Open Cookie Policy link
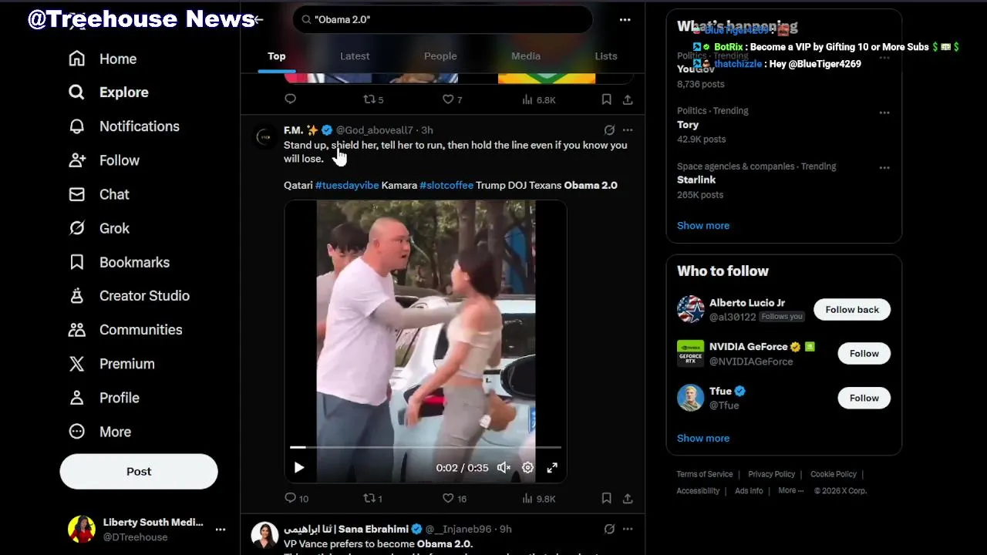 click(834, 474)
